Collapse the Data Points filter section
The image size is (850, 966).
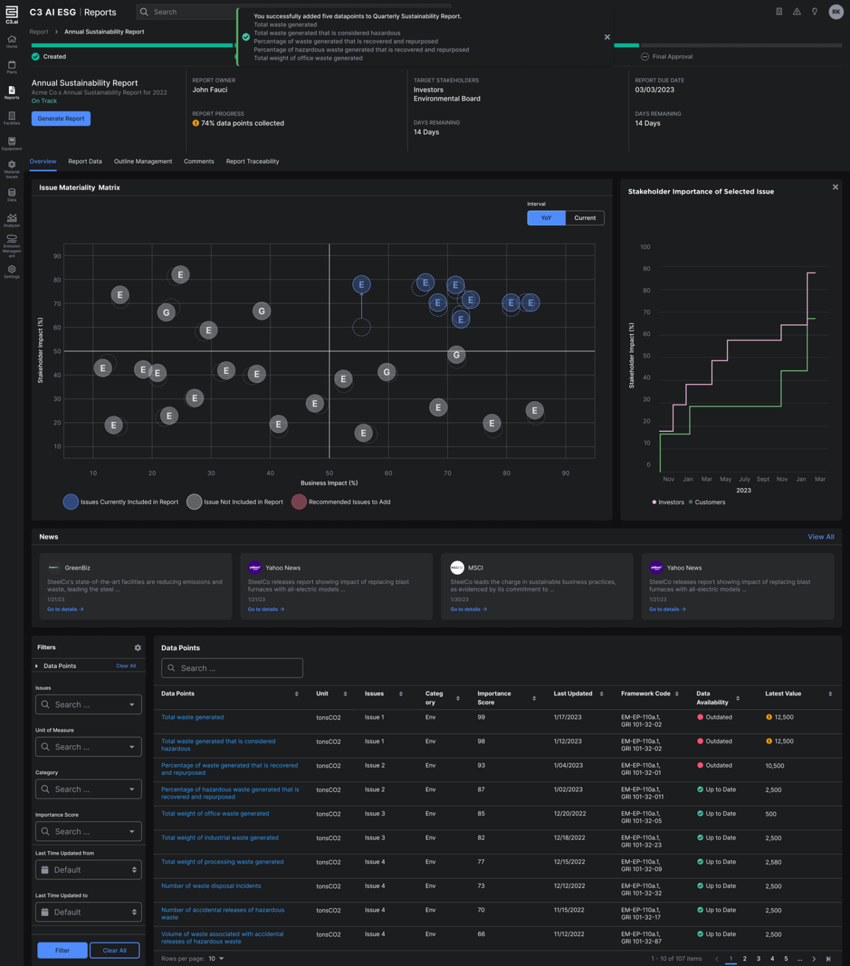(36, 665)
